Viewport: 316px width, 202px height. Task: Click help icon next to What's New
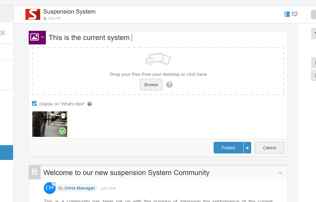click(90, 104)
